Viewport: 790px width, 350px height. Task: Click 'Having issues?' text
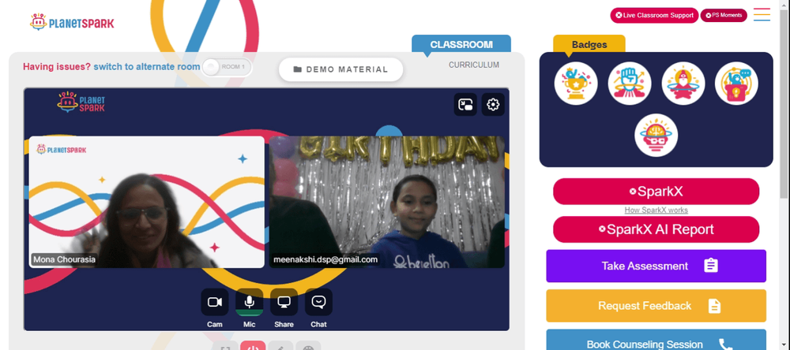(57, 67)
